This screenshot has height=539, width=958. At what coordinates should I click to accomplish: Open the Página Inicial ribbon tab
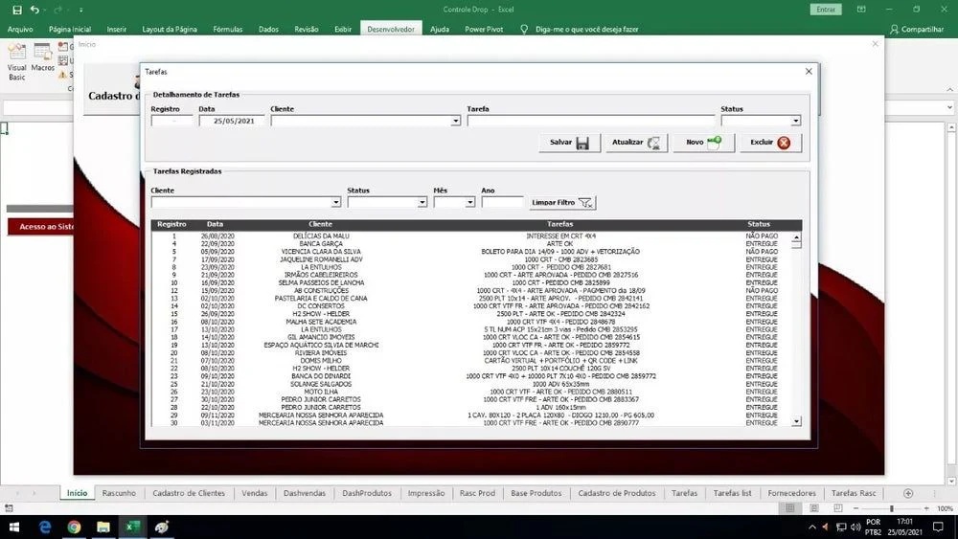click(70, 29)
